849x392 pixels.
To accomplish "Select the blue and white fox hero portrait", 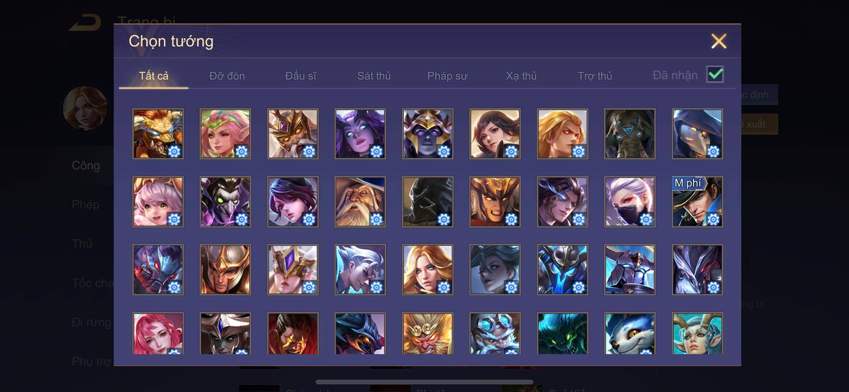I will (x=630, y=334).
